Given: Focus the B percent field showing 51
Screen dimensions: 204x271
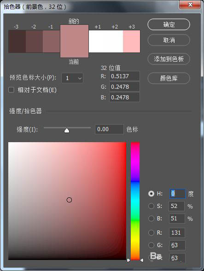Looking at the screenshot, I should coord(176,219).
